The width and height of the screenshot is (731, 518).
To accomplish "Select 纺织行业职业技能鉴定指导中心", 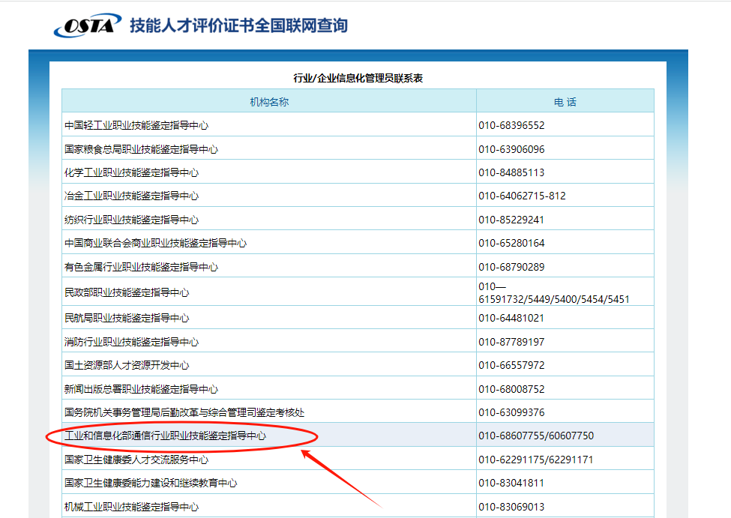I will point(131,220).
